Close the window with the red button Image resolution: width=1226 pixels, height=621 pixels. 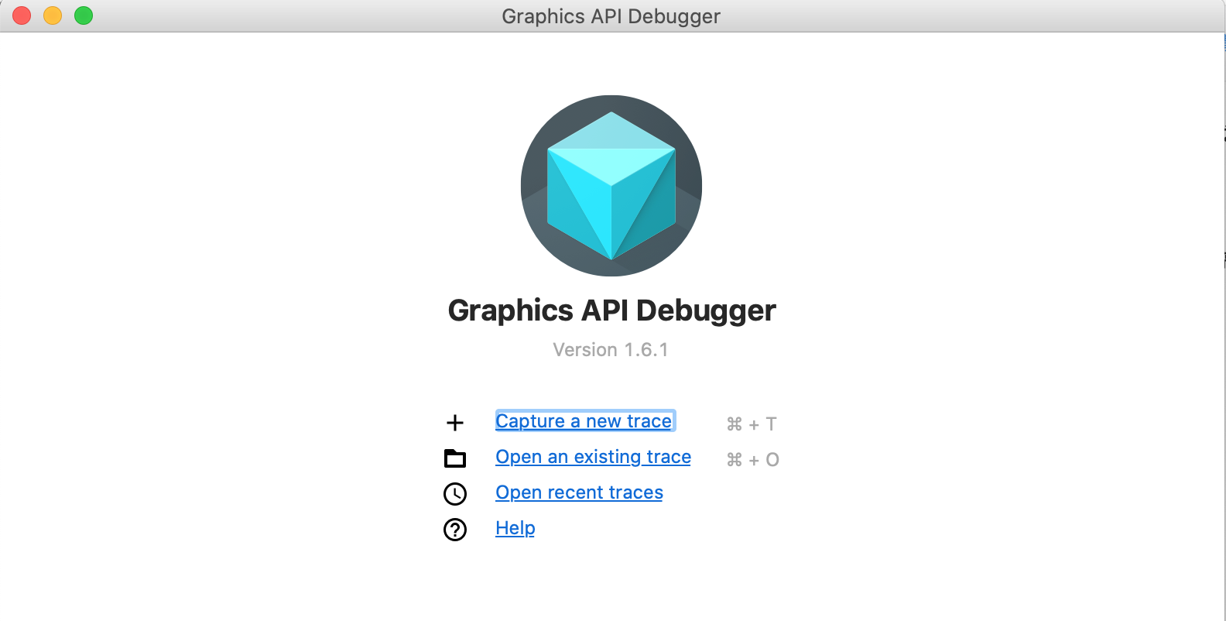point(22,15)
